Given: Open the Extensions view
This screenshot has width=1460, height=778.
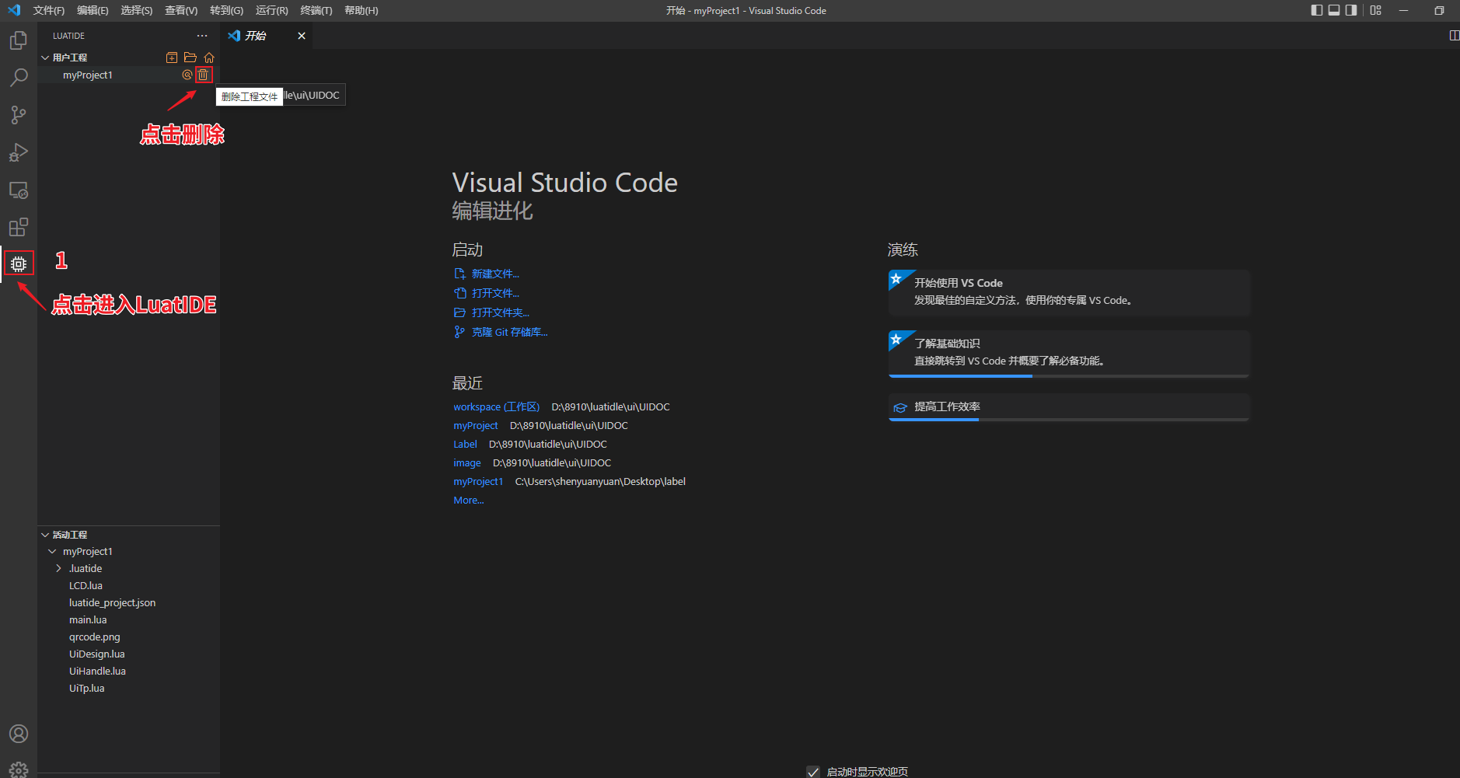Looking at the screenshot, I should click(19, 227).
